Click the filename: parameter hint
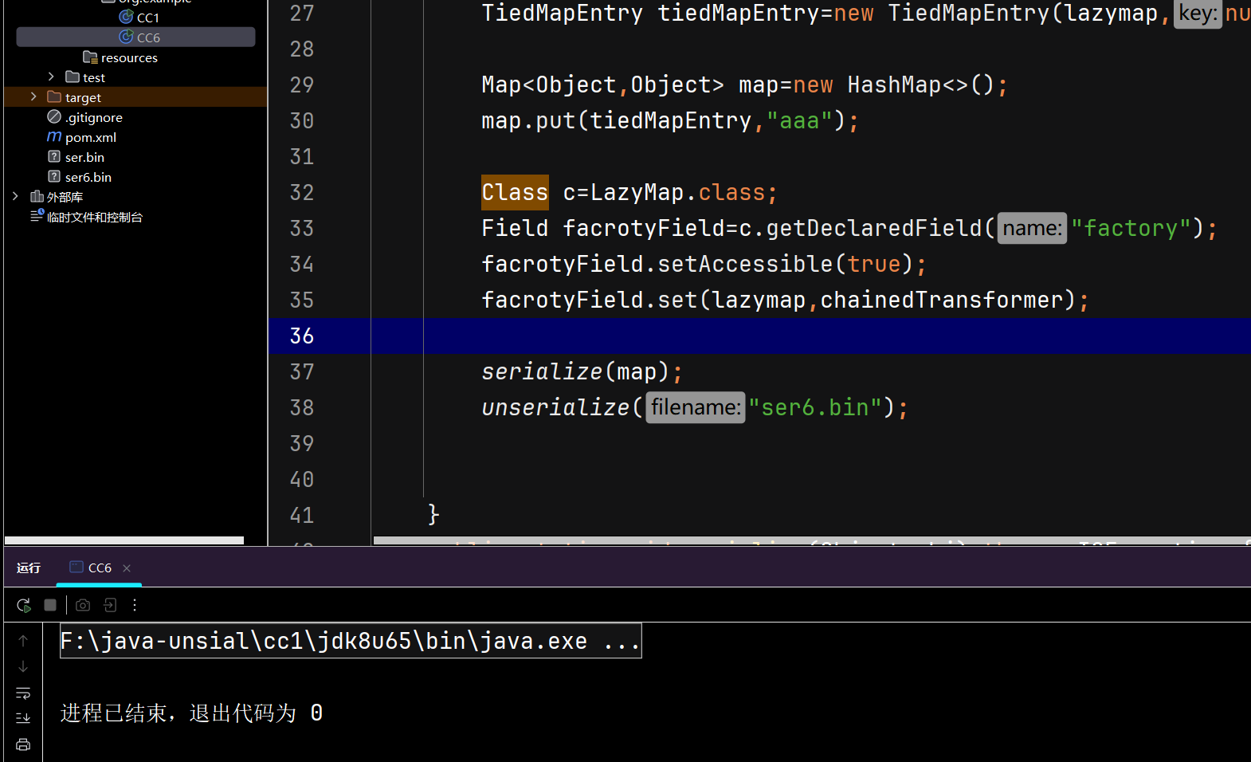1251x762 pixels. click(696, 408)
